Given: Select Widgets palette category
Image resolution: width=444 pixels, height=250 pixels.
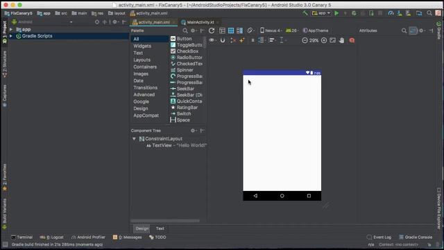Looking at the screenshot, I should pyautogui.click(x=142, y=46).
